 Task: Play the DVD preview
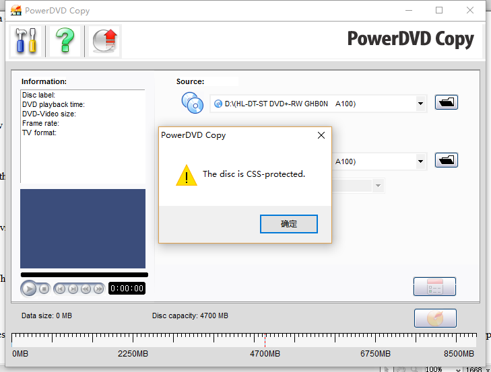pos(29,289)
